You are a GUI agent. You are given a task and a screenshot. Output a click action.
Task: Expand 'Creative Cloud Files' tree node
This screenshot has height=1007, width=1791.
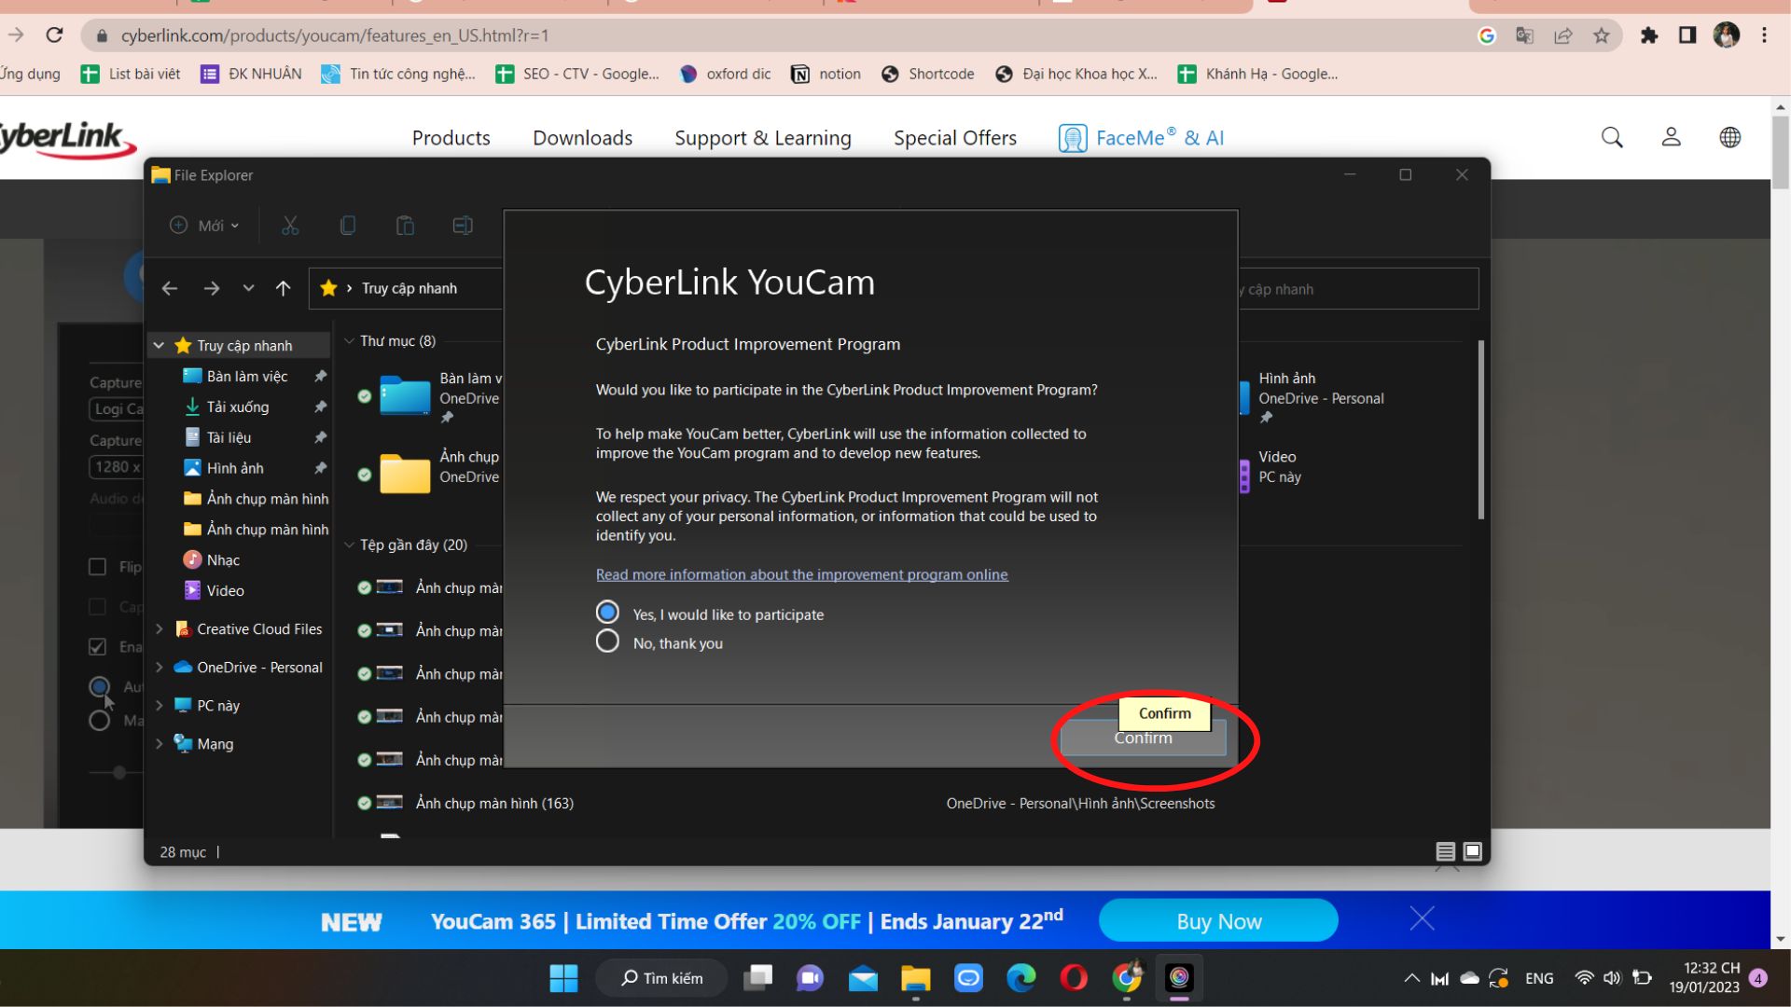pyautogui.click(x=159, y=629)
